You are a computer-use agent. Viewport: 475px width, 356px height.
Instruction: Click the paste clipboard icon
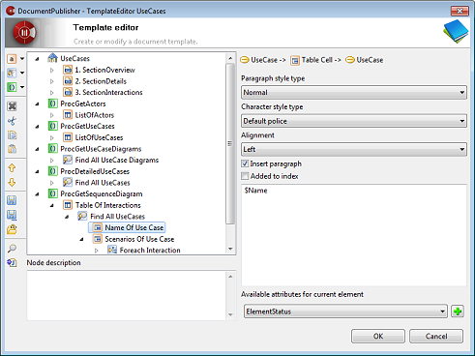tap(12, 149)
